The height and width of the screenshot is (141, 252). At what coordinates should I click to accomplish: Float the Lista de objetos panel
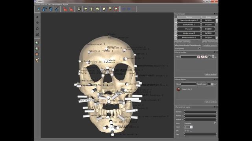(x=215, y=79)
